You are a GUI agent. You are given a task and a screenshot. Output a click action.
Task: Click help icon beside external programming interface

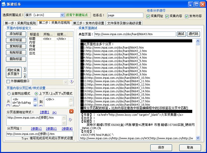(x=72, y=82)
